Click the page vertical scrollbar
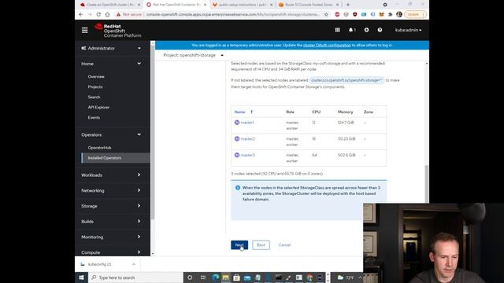 [427, 183]
